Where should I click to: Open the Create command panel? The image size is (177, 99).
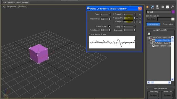click(x=147, y=7)
